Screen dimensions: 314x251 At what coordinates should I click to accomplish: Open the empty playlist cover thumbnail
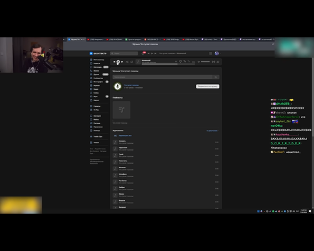(x=121, y=110)
